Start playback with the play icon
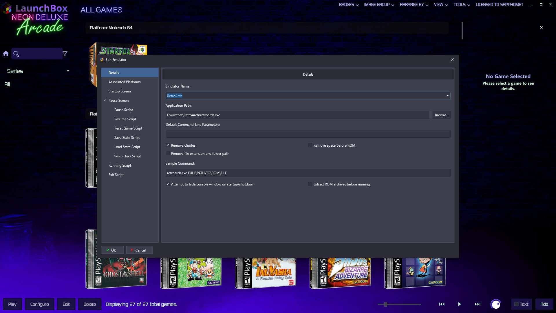Image resolution: width=556 pixels, height=313 pixels. [x=459, y=304]
